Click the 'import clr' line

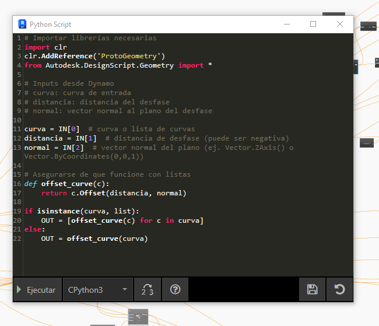(45, 47)
